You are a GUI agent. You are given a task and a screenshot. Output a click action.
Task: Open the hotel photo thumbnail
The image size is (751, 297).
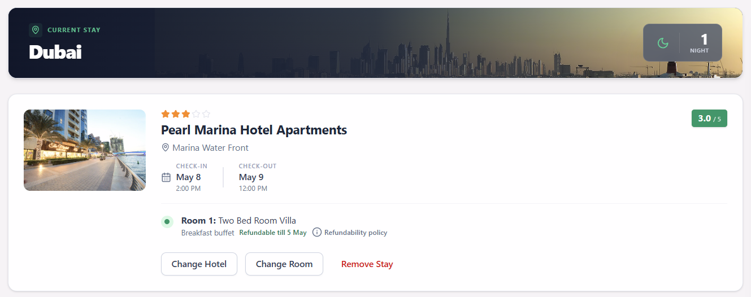click(85, 150)
